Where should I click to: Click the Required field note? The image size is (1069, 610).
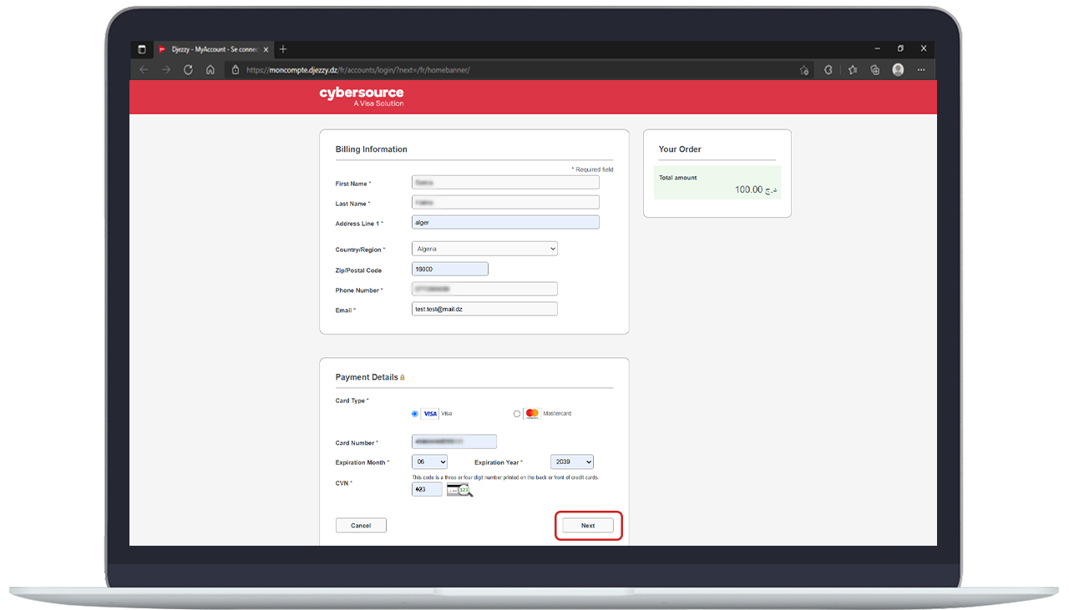(592, 169)
